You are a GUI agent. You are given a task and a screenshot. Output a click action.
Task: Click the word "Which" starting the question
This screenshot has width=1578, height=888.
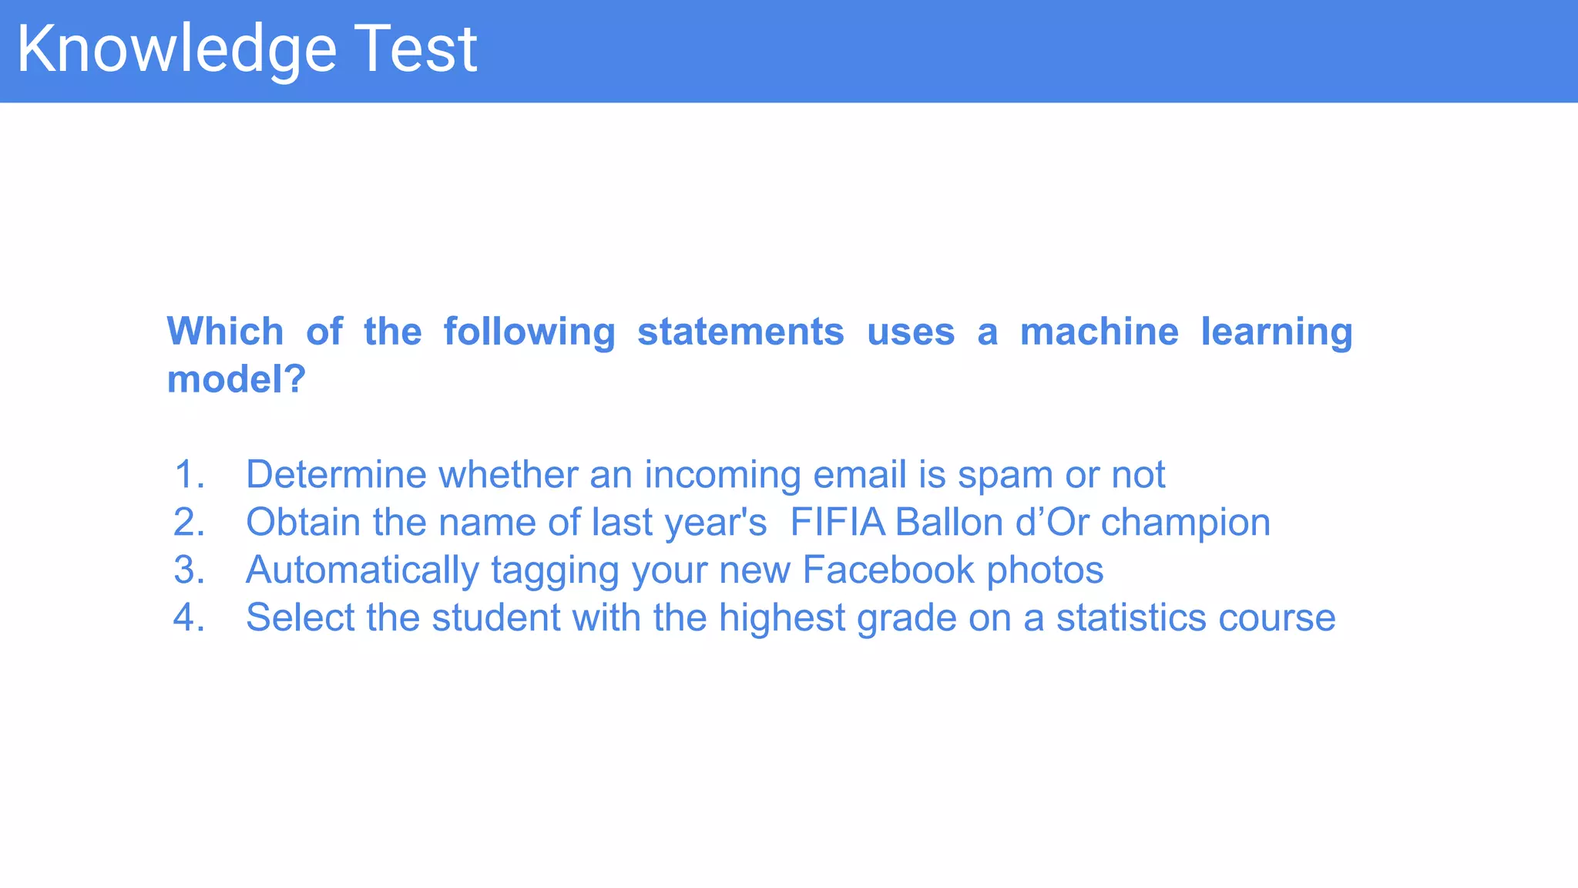(x=225, y=332)
